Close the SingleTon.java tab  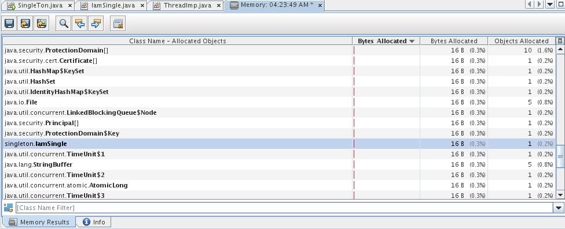(70, 5)
